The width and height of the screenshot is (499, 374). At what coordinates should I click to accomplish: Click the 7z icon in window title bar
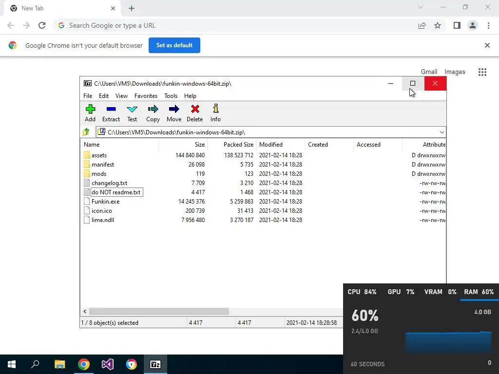[88, 83]
